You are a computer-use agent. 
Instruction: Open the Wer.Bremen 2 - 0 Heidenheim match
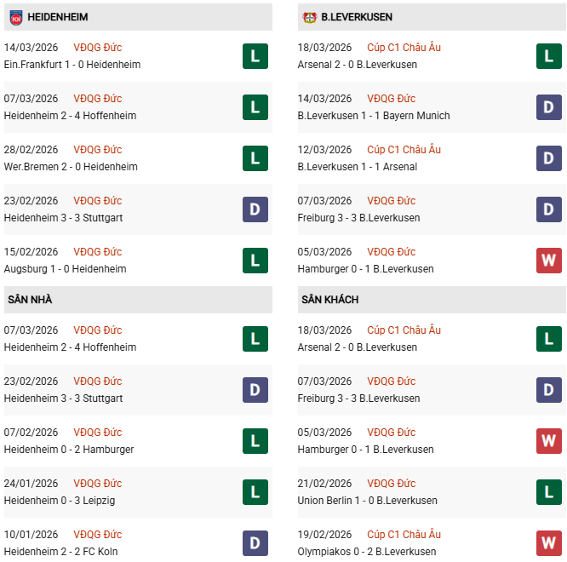click(x=71, y=167)
